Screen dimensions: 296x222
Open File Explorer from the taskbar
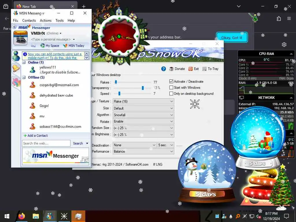pos(36,216)
